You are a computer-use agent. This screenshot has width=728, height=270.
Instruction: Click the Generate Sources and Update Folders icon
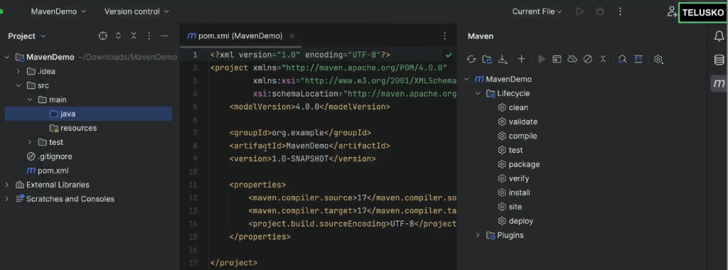pyautogui.click(x=487, y=59)
